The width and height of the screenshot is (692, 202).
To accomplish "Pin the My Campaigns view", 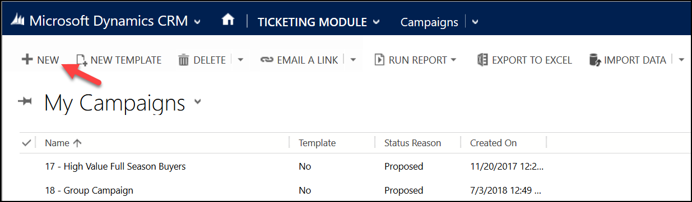I will tap(26, 102).
